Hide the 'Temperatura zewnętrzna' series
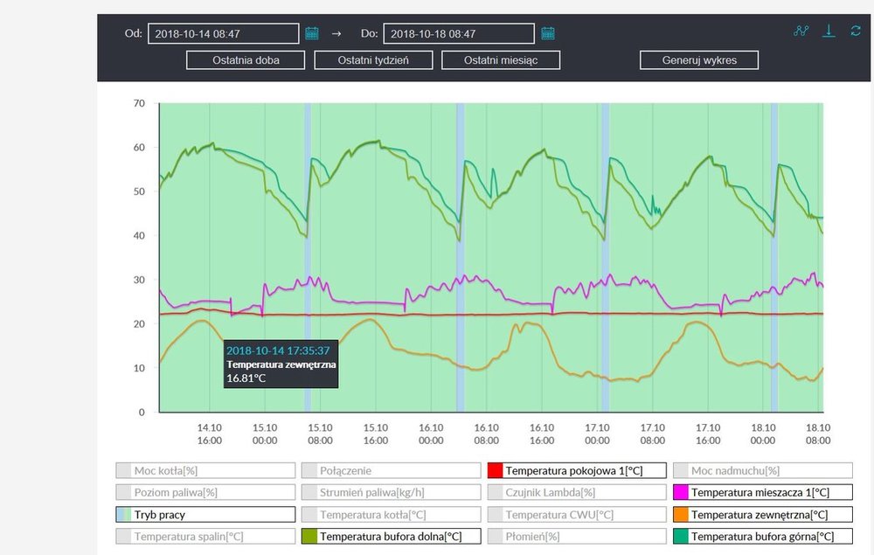The height and width of the screenshot is (555, 874). click(762, 515)
